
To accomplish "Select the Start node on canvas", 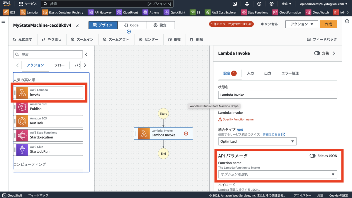I will tap(163, 114).
